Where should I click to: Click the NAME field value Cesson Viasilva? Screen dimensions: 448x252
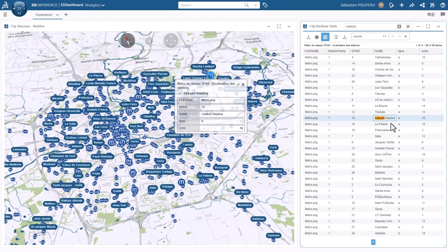(222, 114)
